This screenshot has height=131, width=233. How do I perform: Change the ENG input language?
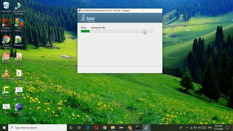[x=210, y=128]
